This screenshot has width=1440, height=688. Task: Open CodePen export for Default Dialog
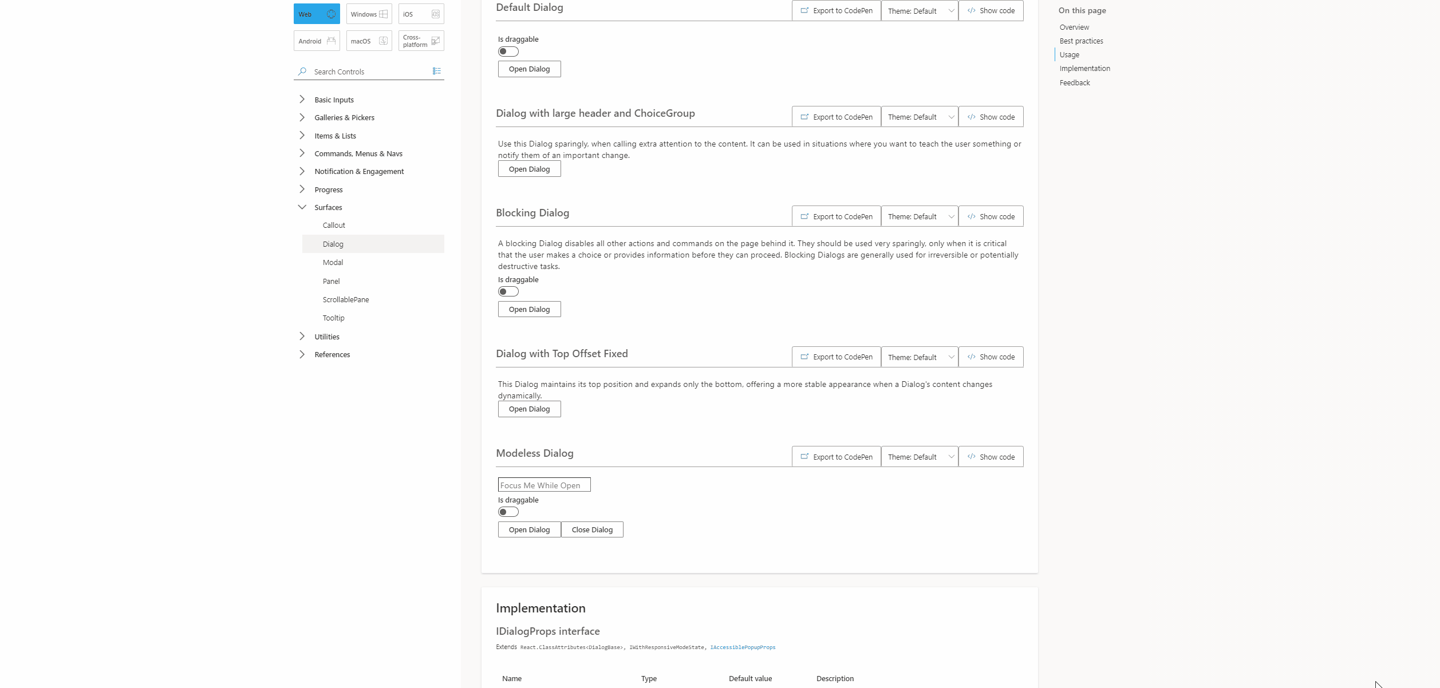(836, 10)
